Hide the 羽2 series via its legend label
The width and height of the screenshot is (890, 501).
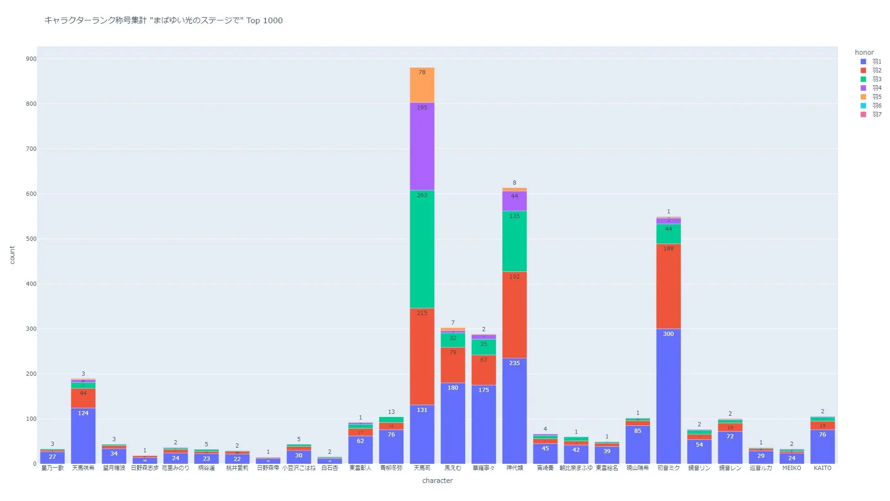877,70
